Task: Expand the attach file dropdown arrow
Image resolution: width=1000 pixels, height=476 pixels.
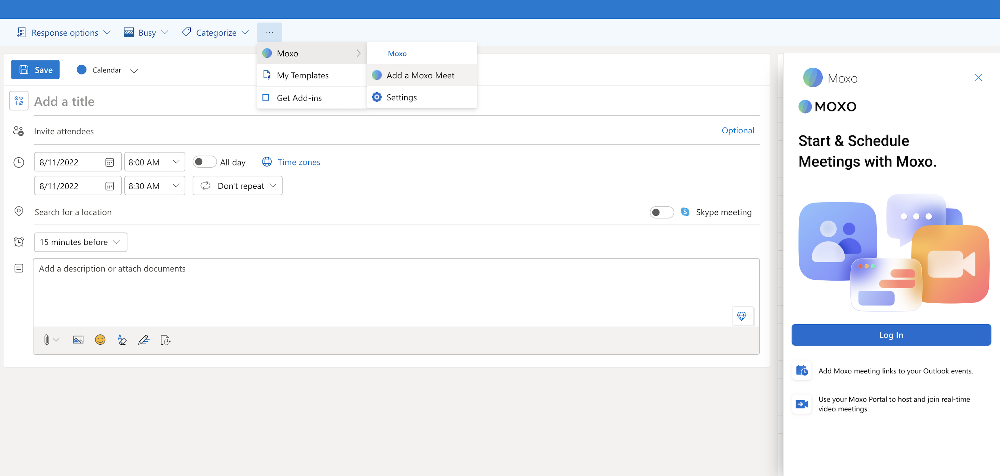Action: coord(56,340)
